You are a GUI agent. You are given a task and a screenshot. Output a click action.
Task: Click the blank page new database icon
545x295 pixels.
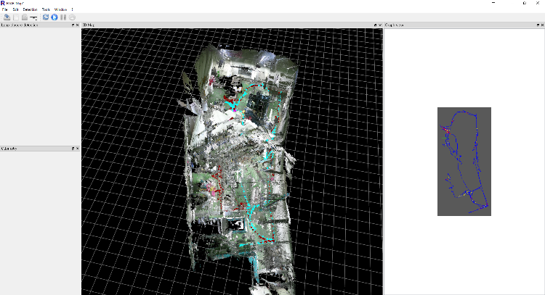click(x=15, y=17)
